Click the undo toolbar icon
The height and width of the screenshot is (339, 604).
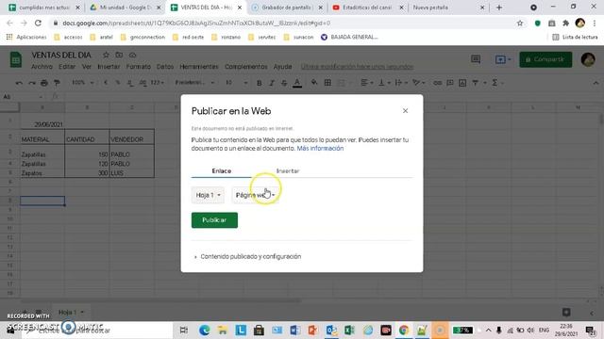coord(19,83)
